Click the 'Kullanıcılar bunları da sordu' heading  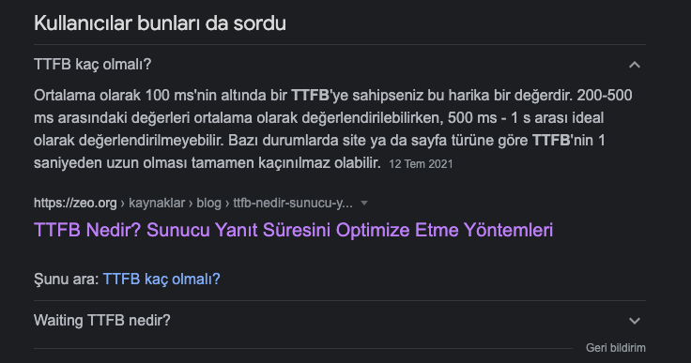pos(160,23)
